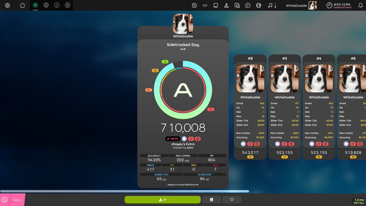Open the changelog code-bracket icon

click(x=205, y=5)
